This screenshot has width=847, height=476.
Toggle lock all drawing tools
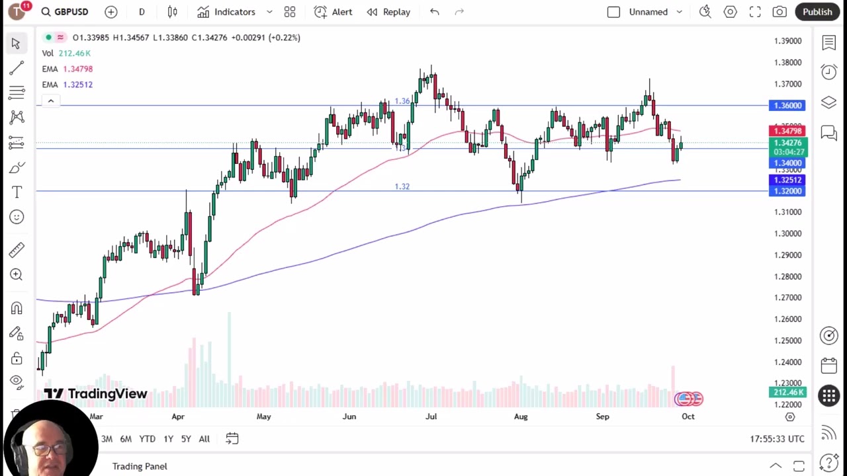17,358
